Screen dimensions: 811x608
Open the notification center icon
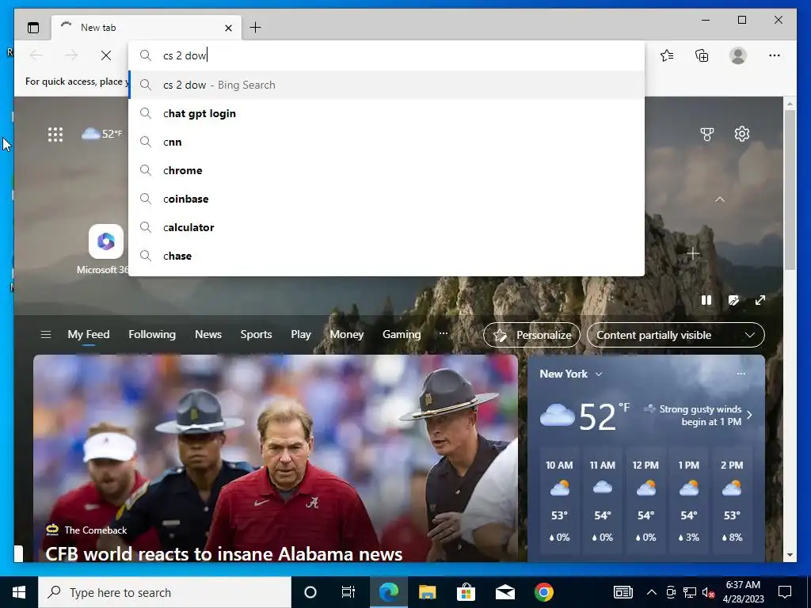coord(785,592)
